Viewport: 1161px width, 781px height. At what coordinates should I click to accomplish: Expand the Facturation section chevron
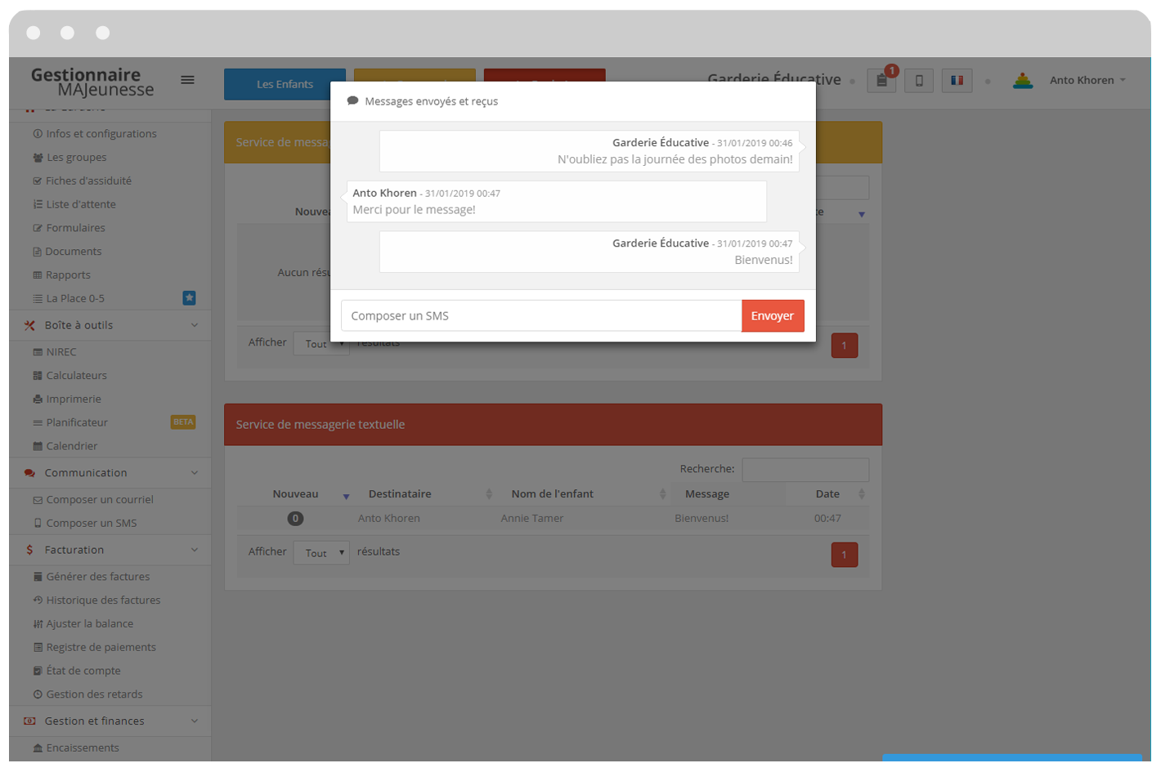pos(195,550)
